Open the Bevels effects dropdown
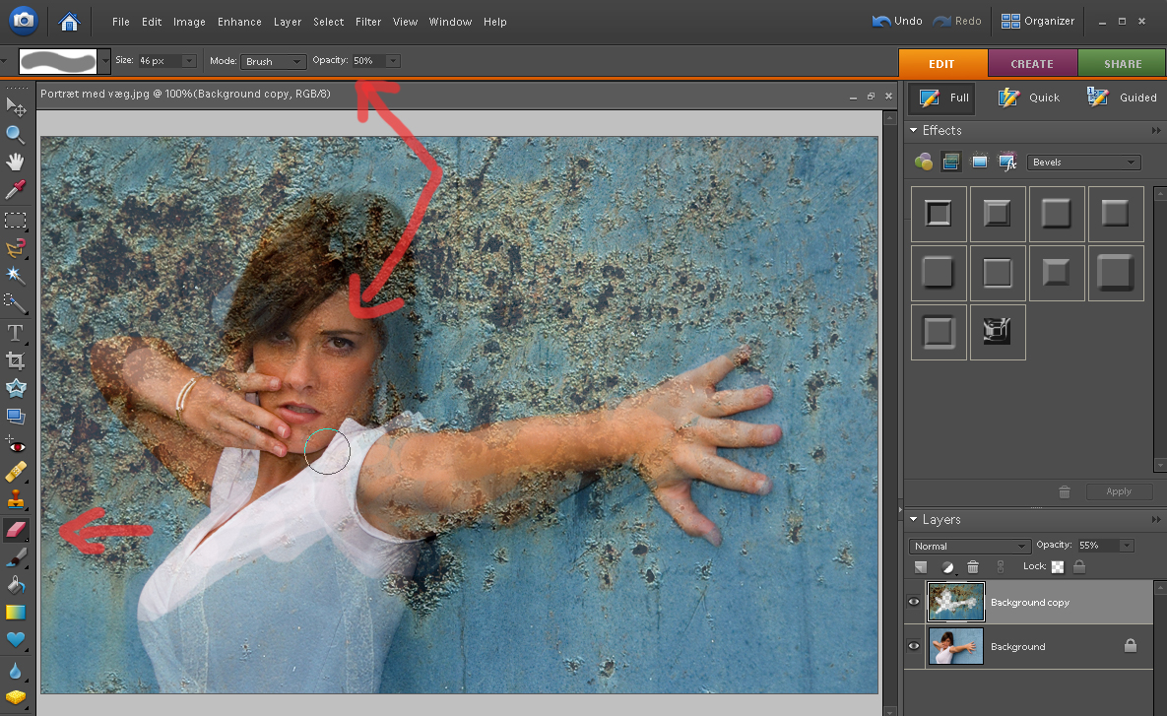 (x=1083, y=162)
